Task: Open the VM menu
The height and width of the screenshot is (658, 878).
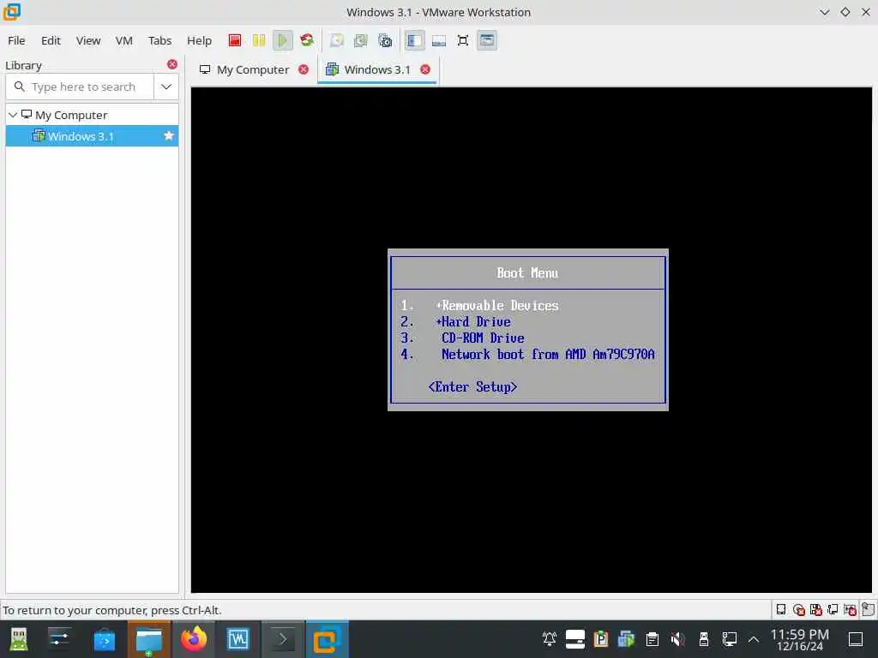Action: (x=123, y=40)
